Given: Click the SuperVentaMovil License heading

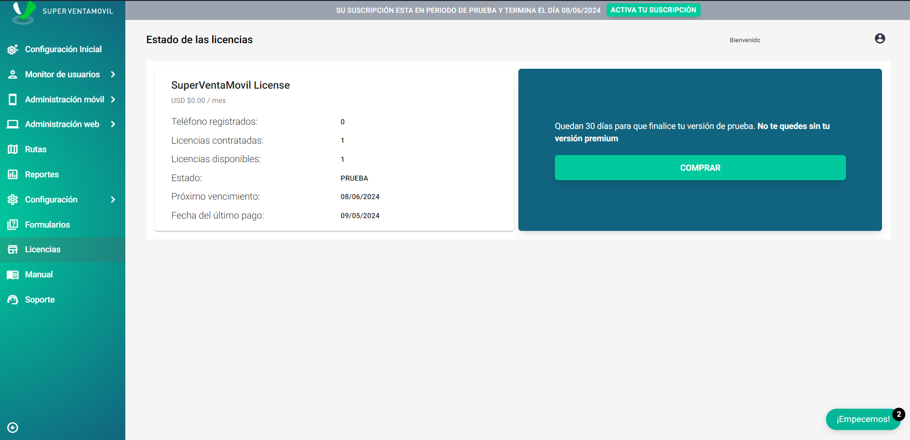Looking at the screenshot, I should coord(230,85).
